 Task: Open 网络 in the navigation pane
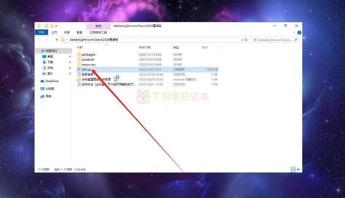[48, 96]
